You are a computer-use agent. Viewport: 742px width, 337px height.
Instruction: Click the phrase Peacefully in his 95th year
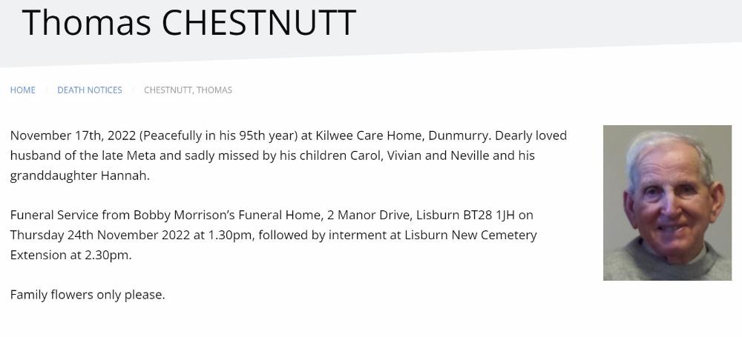pos(219,136)
